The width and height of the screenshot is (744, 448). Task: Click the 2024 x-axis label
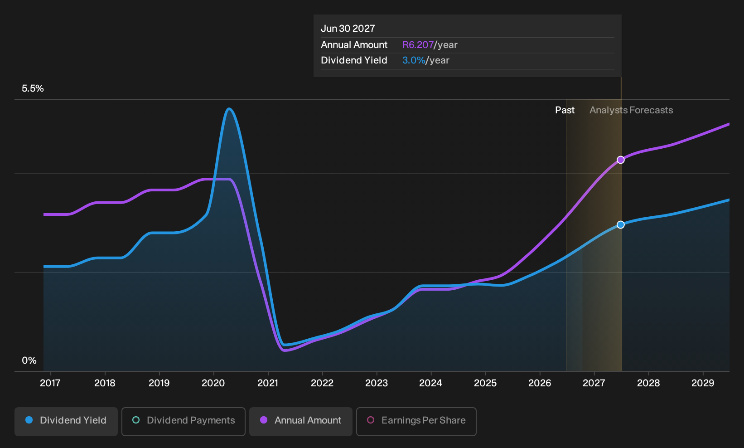point(431,383)
